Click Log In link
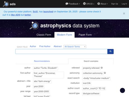This screenshot has height=97, width=129. [124, 4]
